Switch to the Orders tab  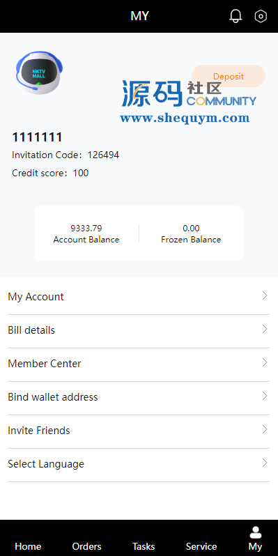point(86,546)
